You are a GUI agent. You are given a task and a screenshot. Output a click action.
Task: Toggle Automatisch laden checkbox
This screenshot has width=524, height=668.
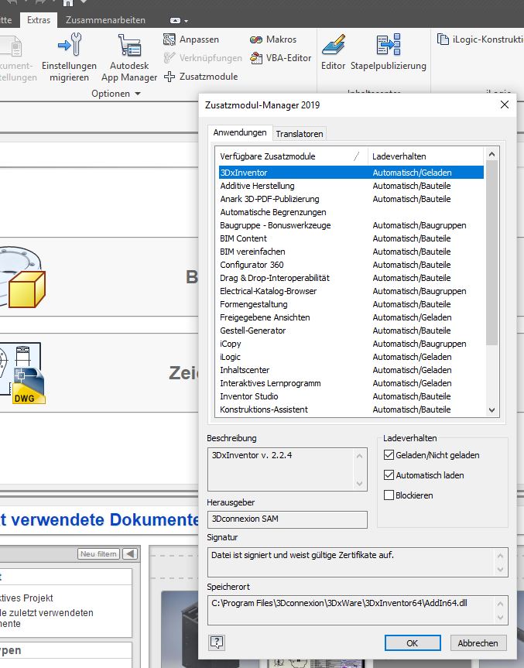tap(389, 475)
